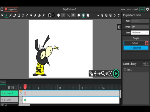Click the zoom in plus icon

(x=99, y=74)
